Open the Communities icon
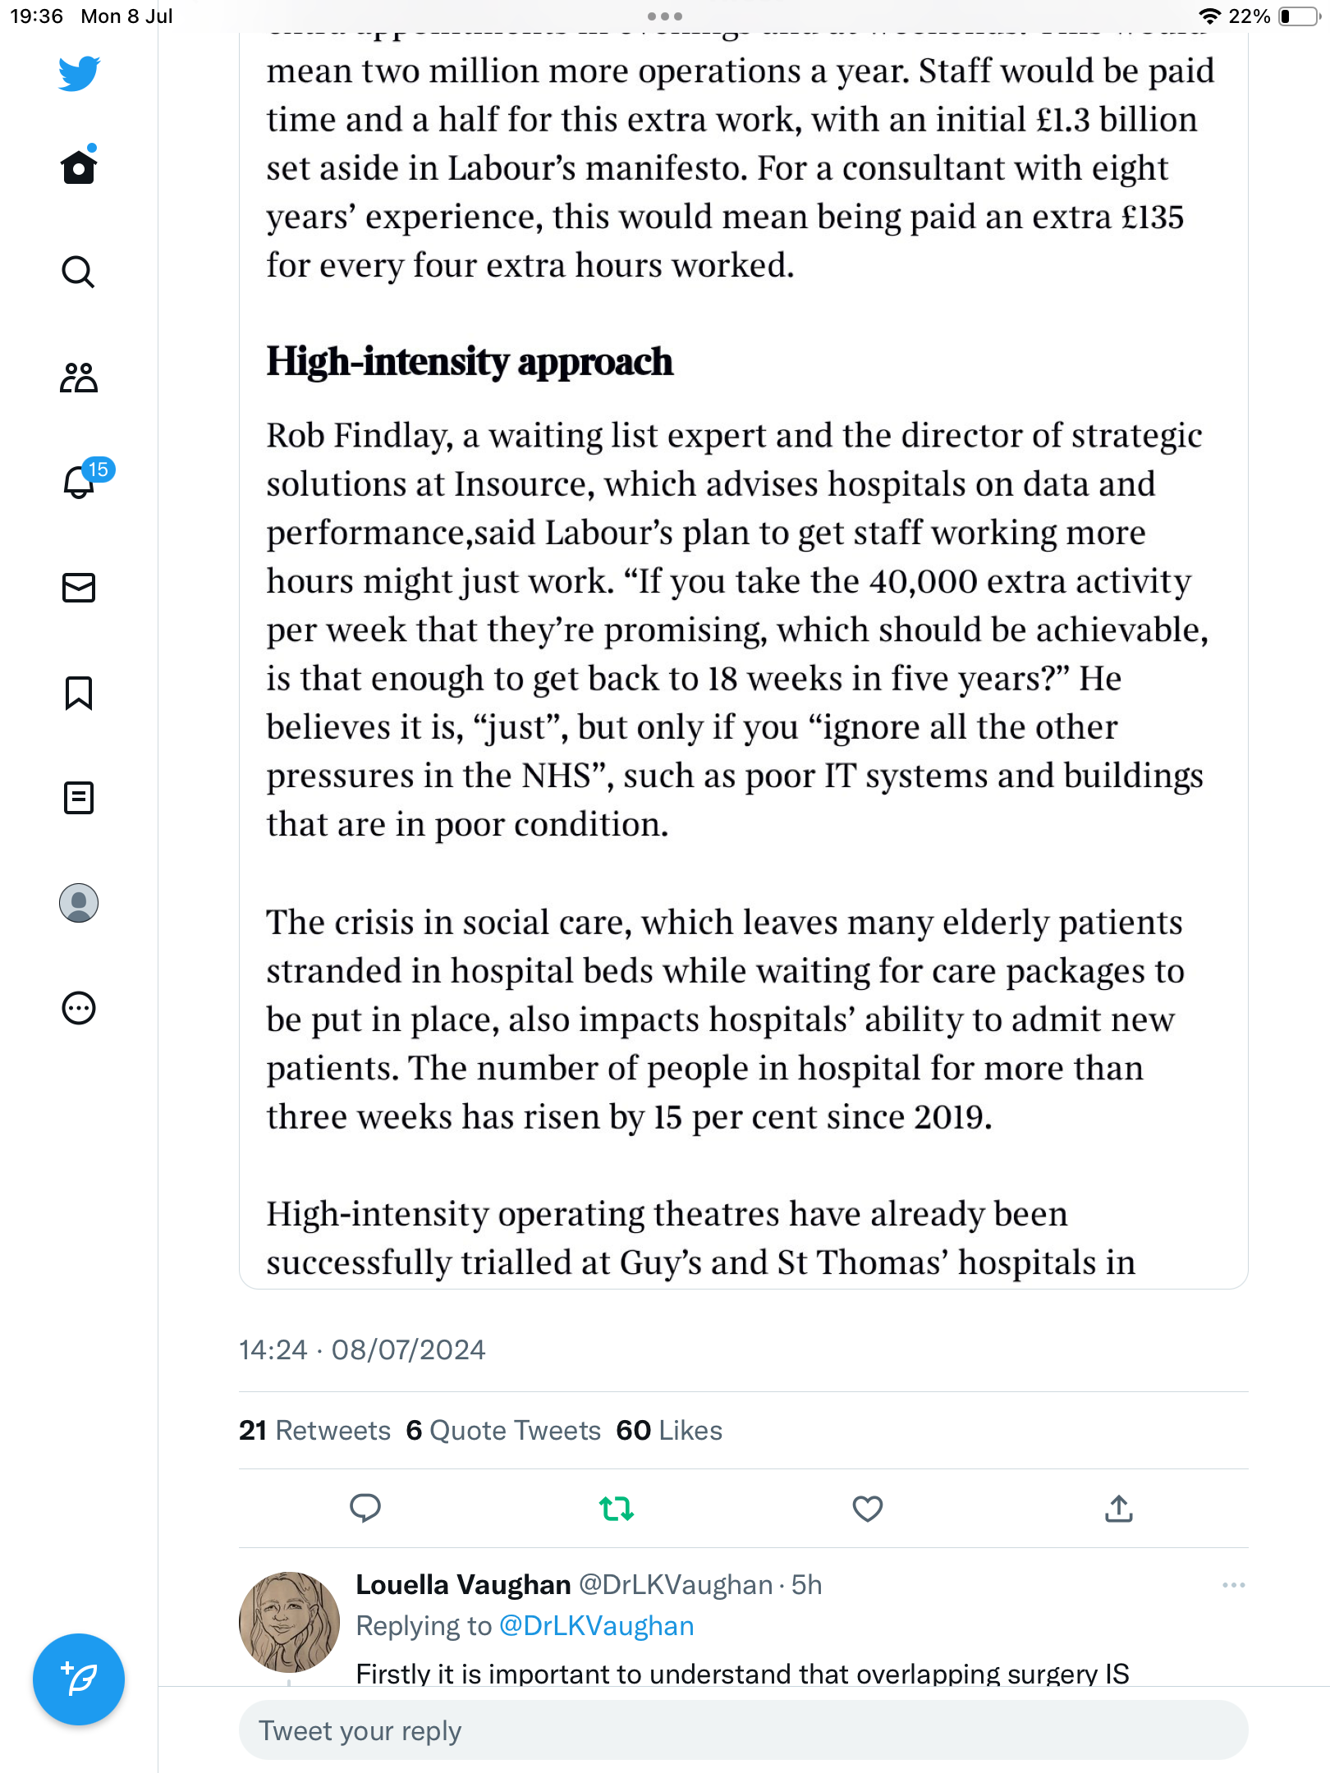The height and width of the screenshot is (1773, 1330). 79,378
